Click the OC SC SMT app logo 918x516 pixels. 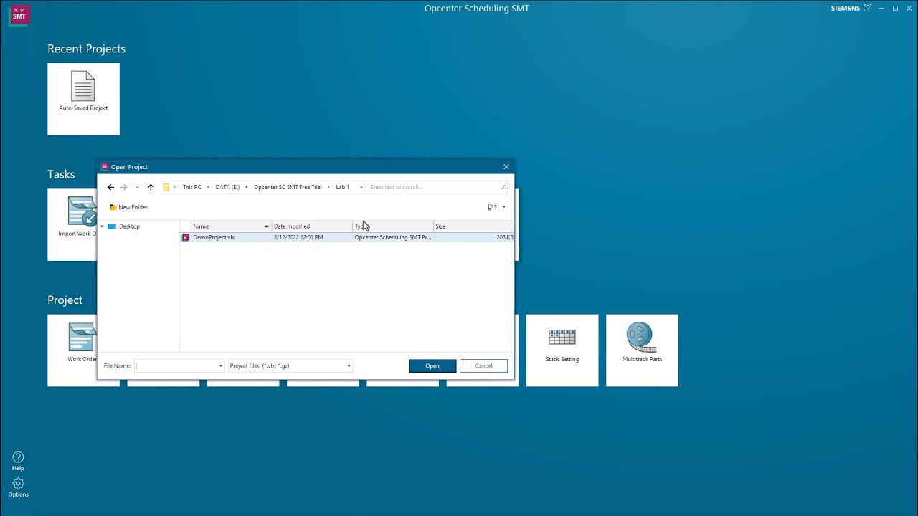coord(19,15)
